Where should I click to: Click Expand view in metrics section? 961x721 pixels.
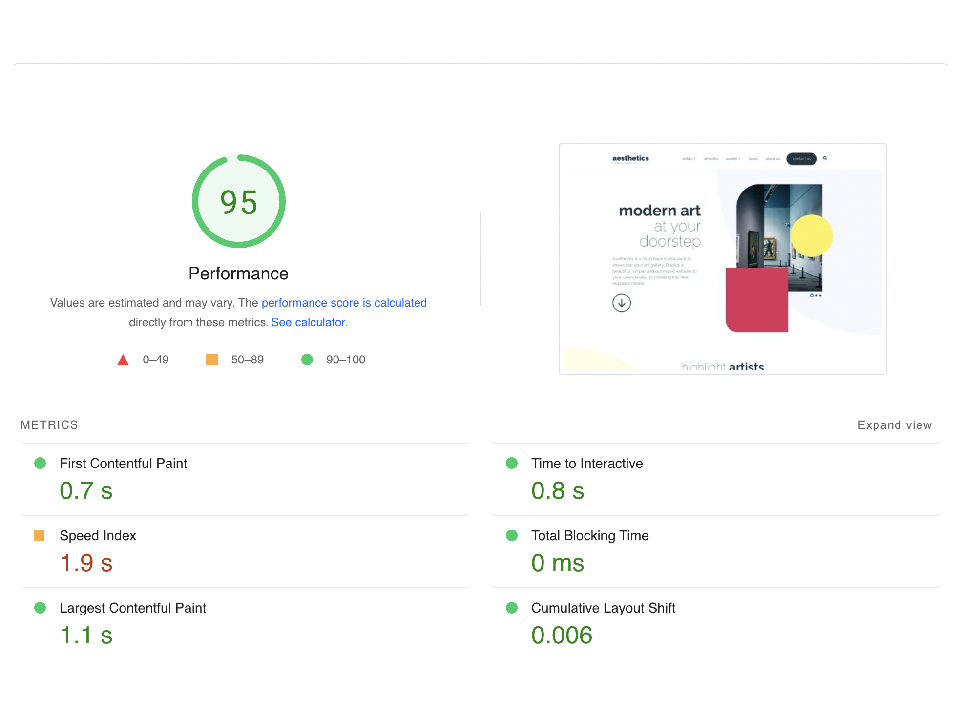895,425
